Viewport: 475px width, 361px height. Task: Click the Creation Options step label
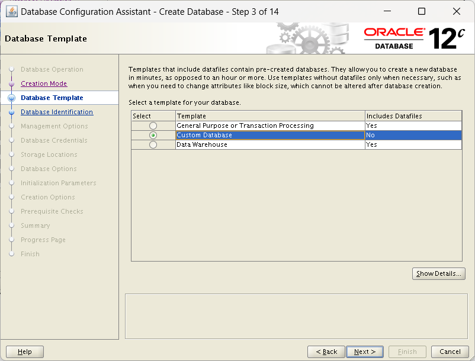coord(47,197)
